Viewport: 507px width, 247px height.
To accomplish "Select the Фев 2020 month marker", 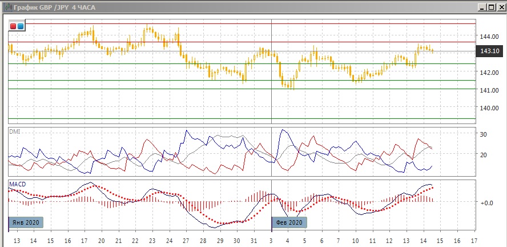I will tap(289, 222).
